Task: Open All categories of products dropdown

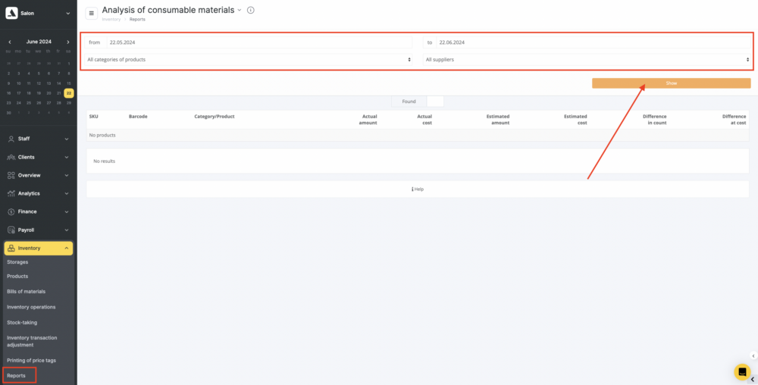Action: click(249, 59)
